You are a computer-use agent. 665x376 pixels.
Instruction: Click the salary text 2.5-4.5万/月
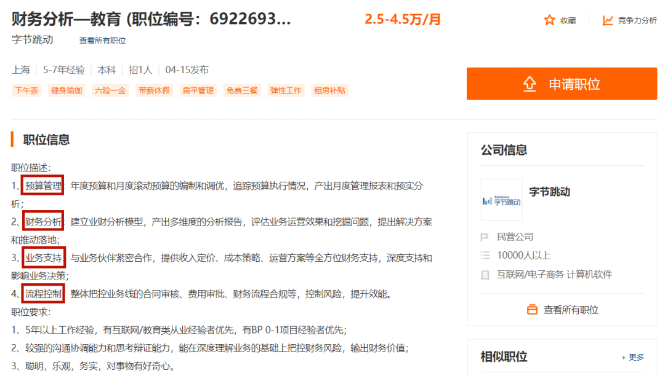[x=403, y=20]
